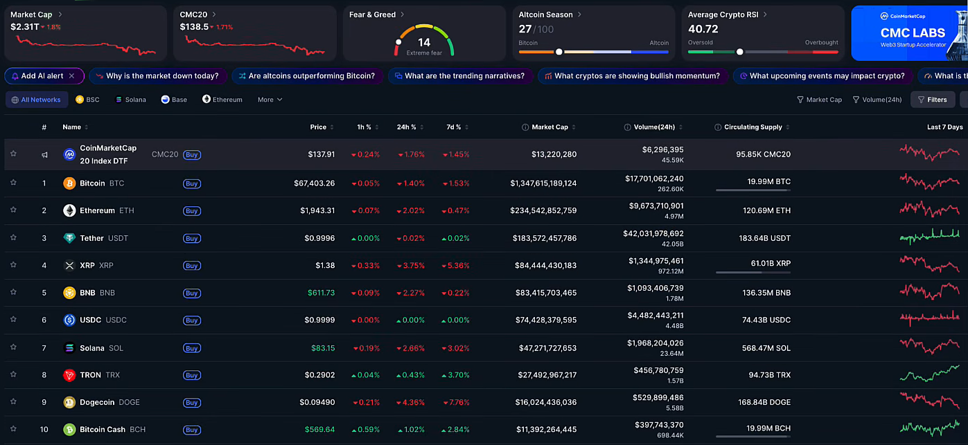Click the Bitcoin coin logo in row 1
Image resolution: width=968 pixels, height=445 pixels.
point(69,183)
